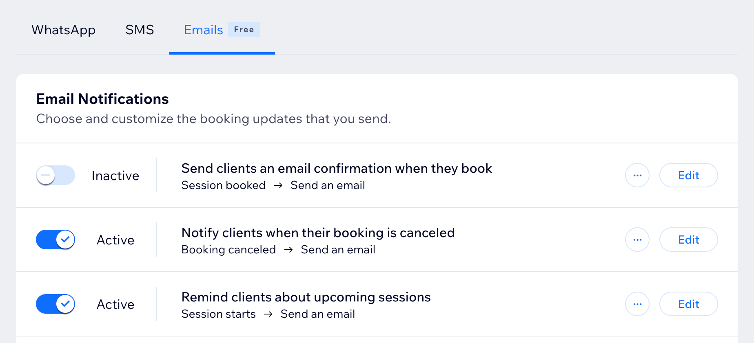Enable email confirmation when clients book
Viewport: 754px width, 343px height.
pyautogui.click(x=55, y=175)
